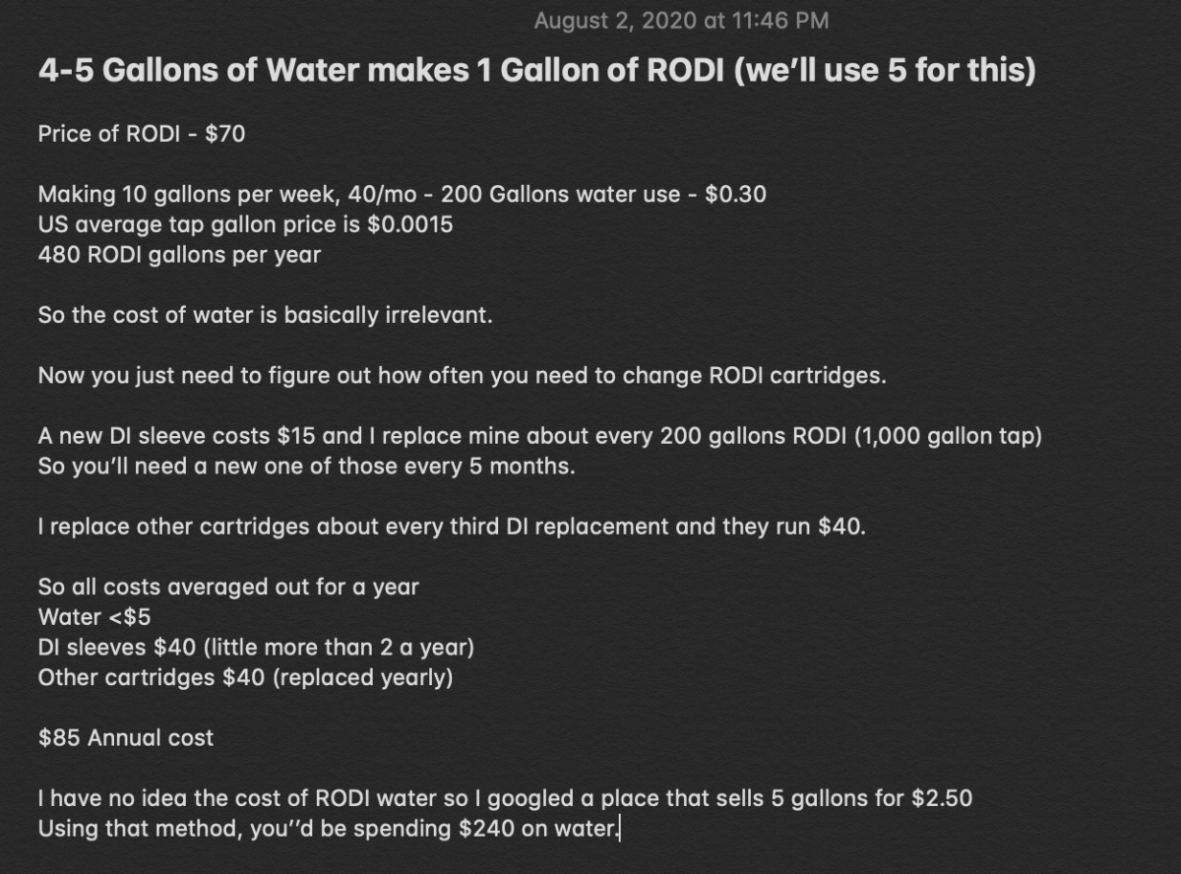Click the "change RODI cartridges" sentence
The image size is (1181, 874).
[462, 376]
